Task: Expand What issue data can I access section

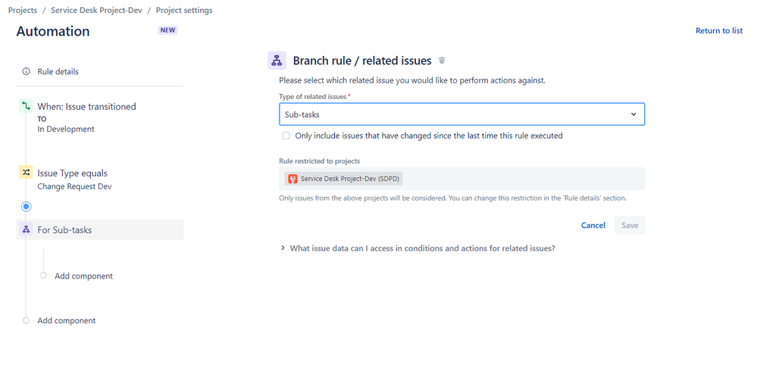Action: (418, 248)
